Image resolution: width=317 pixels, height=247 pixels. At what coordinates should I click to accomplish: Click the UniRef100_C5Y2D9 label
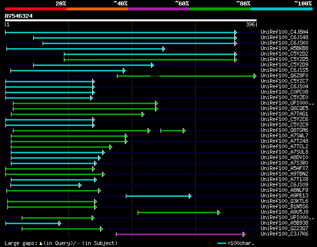click(x=284, y=65)
